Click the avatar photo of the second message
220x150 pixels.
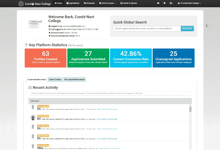pyautogui.click(x=33, y=117)
